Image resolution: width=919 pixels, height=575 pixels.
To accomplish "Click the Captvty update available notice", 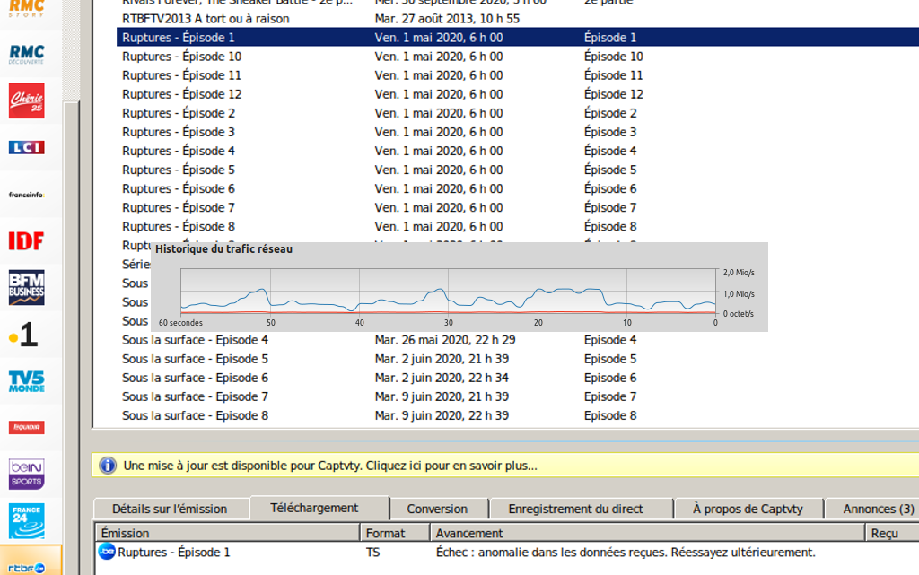I will point(330,466).
